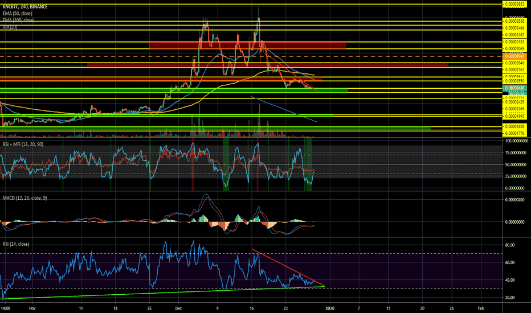The height and width of the screenshot is (313, 531).
Task: Click the 0.00003069 price label
Action: tap(514, 48)
